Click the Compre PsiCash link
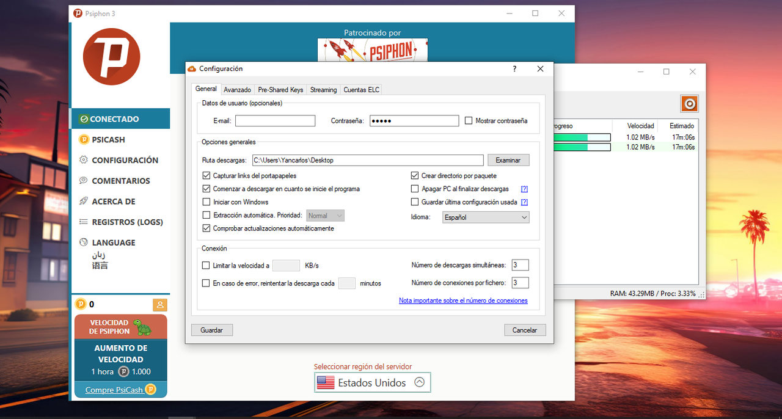Viewport: 782px width, 419px height. click(114, 390)
